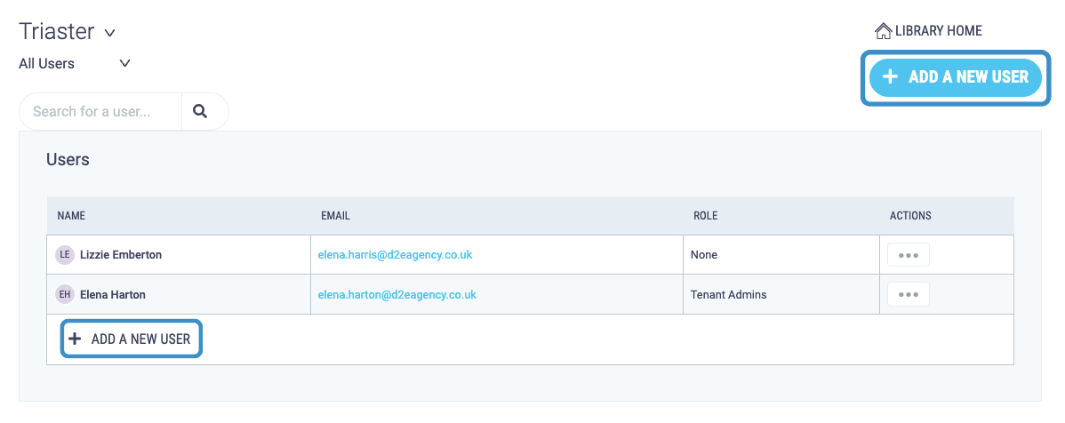Click the blue Add a New User button
The width and height of the screenshot is (1065, 423).
[x=955, y=76]
